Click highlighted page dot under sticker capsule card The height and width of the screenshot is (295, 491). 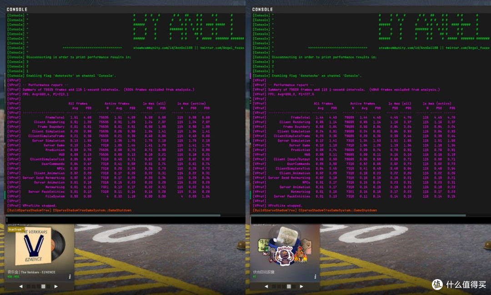coord(289,286)
